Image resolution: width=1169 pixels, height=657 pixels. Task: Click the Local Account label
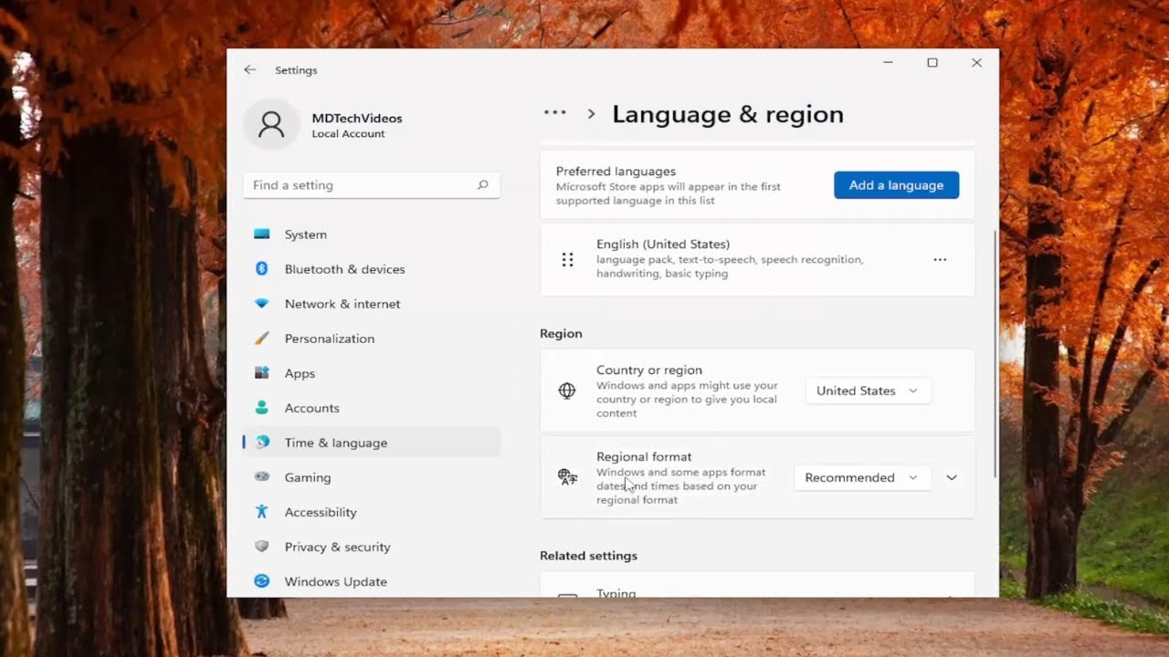[x=348, y=134]
